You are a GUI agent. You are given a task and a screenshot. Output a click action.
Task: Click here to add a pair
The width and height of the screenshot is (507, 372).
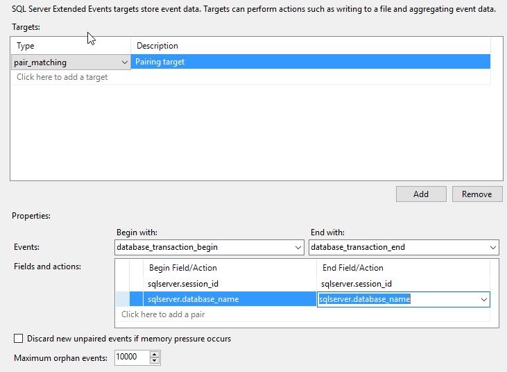[x=163, y=314]
